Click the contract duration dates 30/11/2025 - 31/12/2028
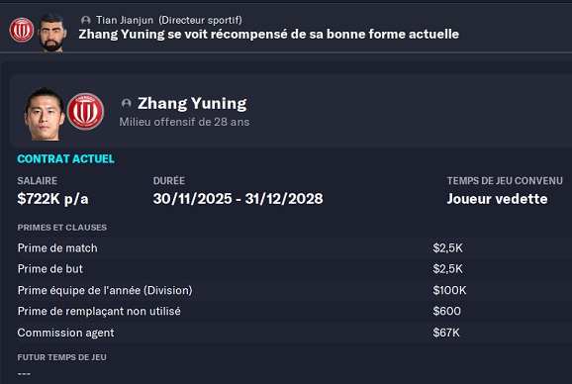This screenshot has height=384, width=572. tap(238, 199)
